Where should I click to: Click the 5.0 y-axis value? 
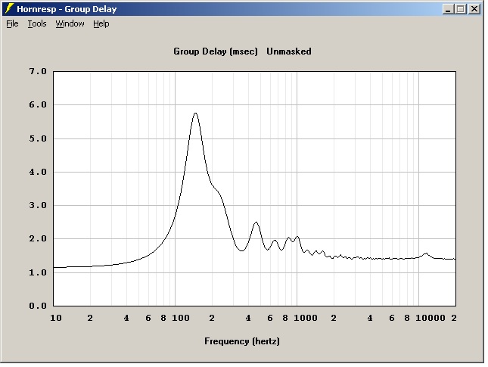click(x=38, y=138)
